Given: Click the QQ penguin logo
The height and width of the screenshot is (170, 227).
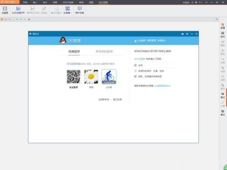Looking at the screenshot, I should point(63,40).
